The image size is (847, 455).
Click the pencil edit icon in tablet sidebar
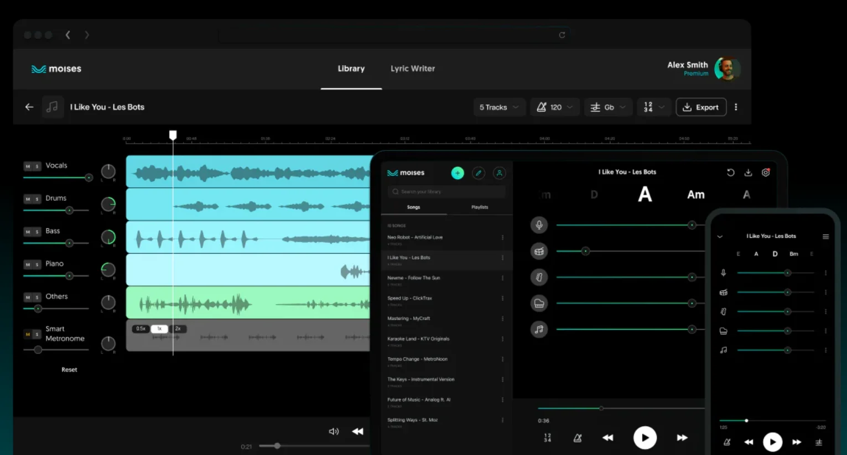pyautogui.click(x=479, y=173)
